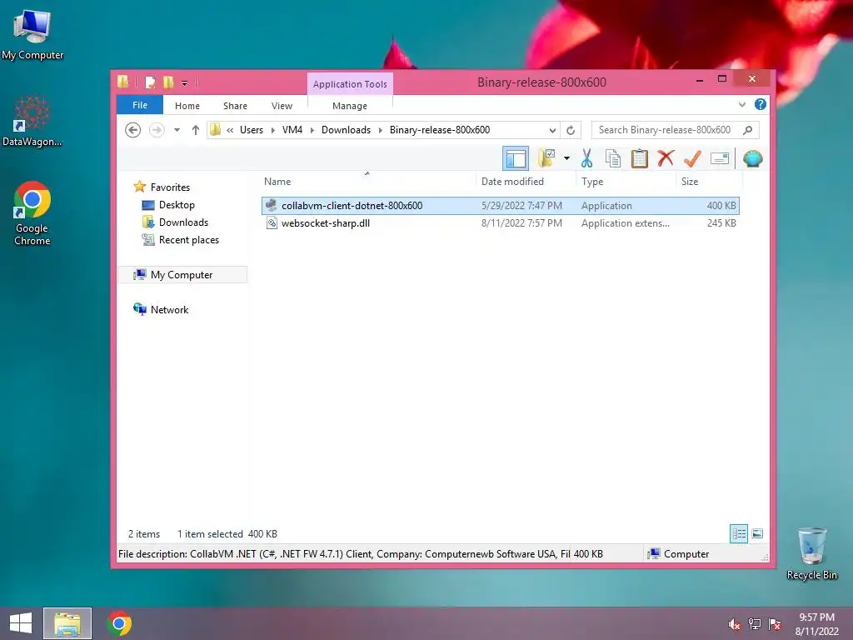Click the Paste clipboard icon
The height and width of the screenshot is (640, 853).
(x=639, y=159)
